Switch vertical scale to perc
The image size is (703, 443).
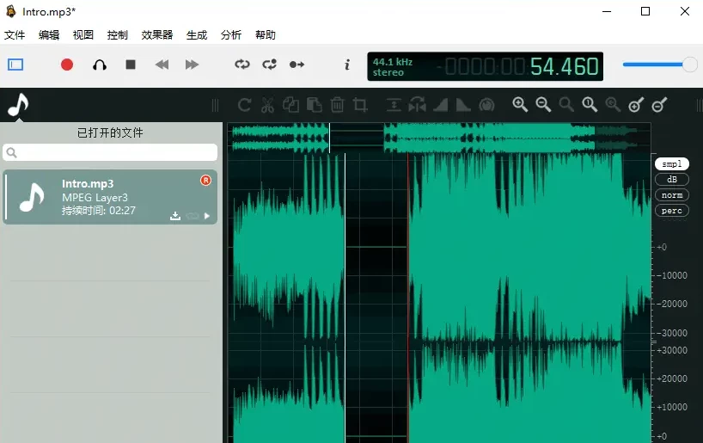point(671,211)
